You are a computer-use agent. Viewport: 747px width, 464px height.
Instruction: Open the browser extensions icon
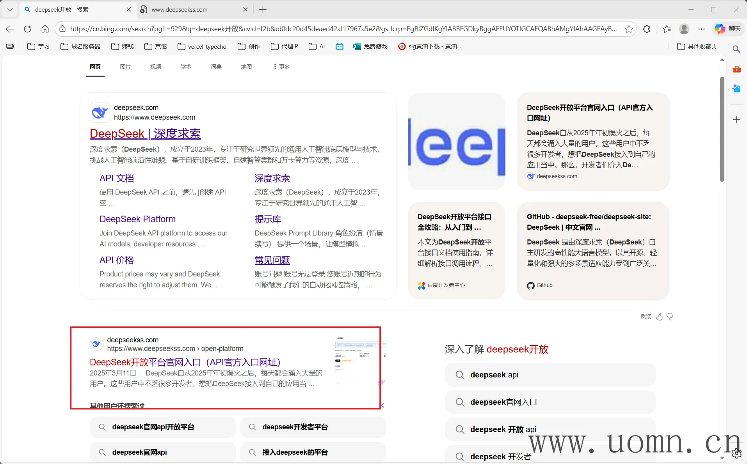[647, 29]
